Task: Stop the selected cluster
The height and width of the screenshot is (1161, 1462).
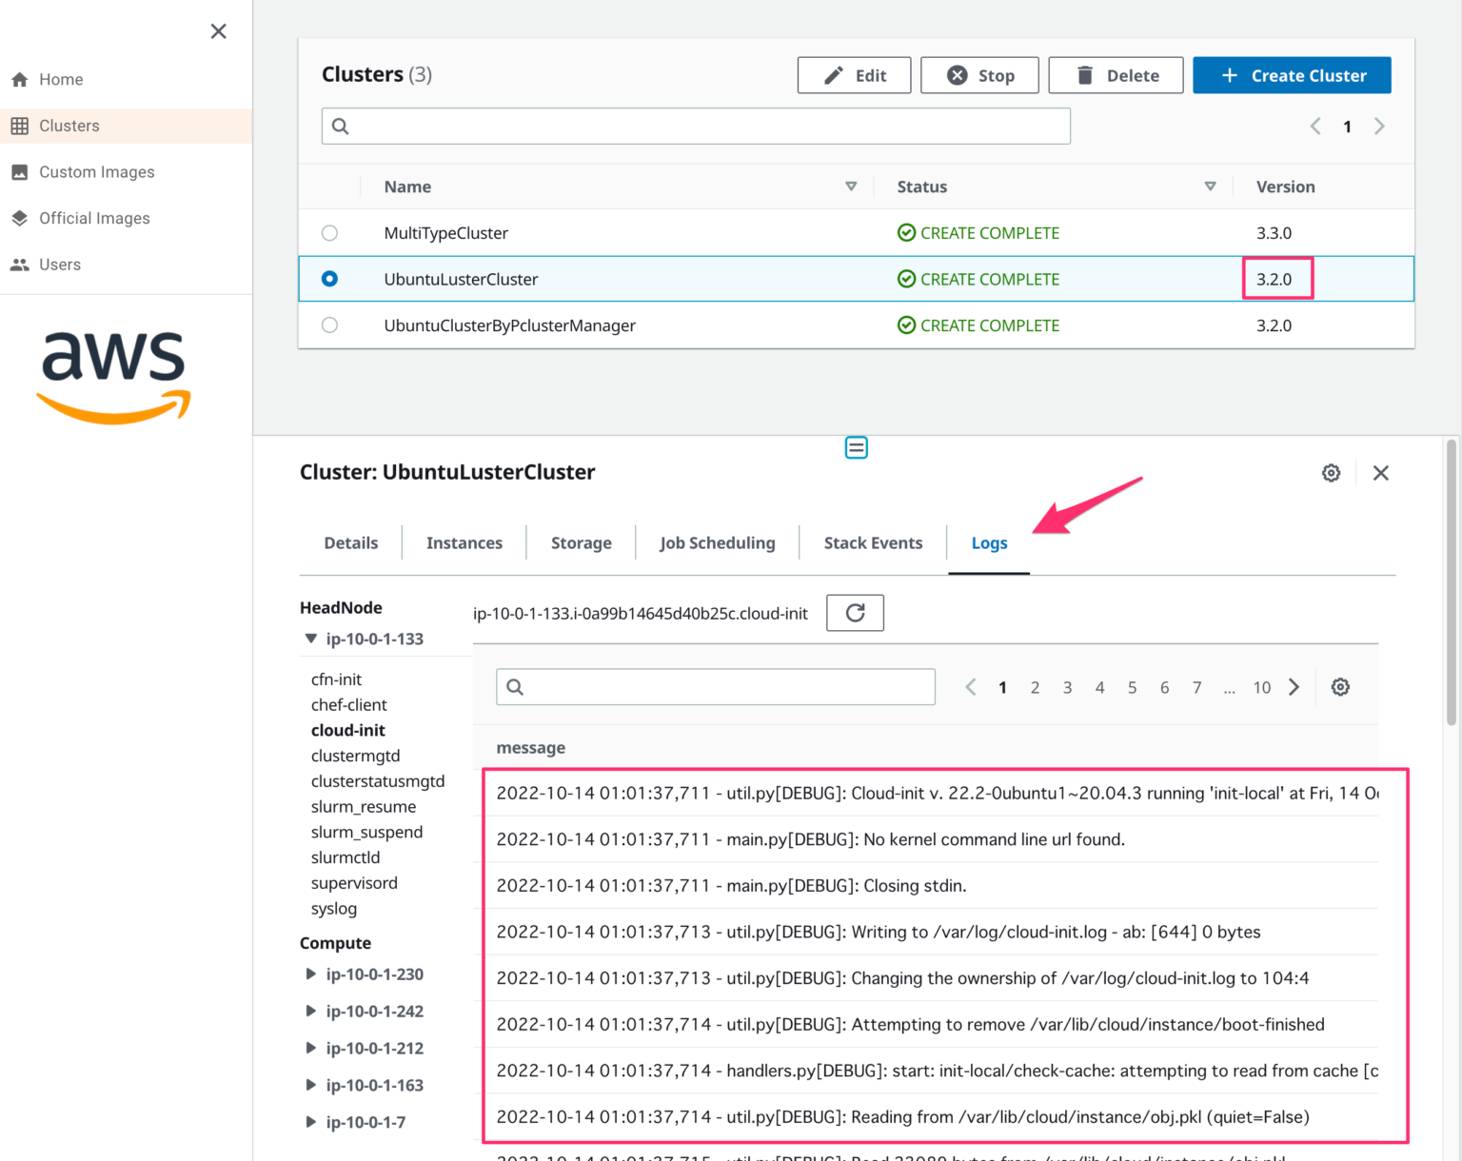Action: click(979, 75)
